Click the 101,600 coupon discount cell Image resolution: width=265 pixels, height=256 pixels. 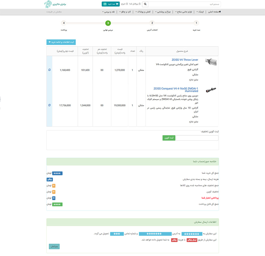click(x=85, y=70)
